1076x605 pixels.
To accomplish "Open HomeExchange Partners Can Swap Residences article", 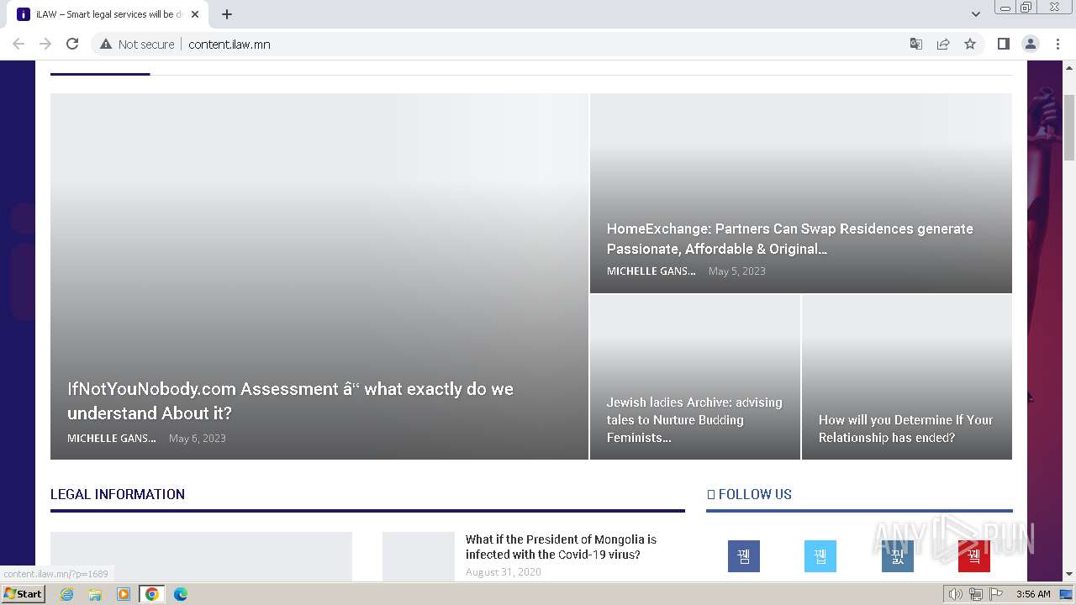I will (790, 239).
